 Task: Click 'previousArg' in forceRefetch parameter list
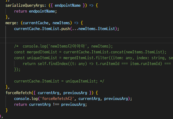75,93
